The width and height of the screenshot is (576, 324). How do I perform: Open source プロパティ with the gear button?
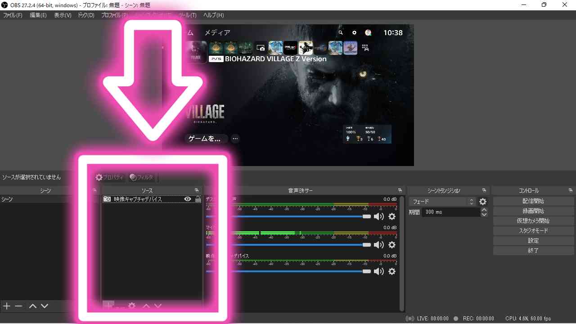109,177
